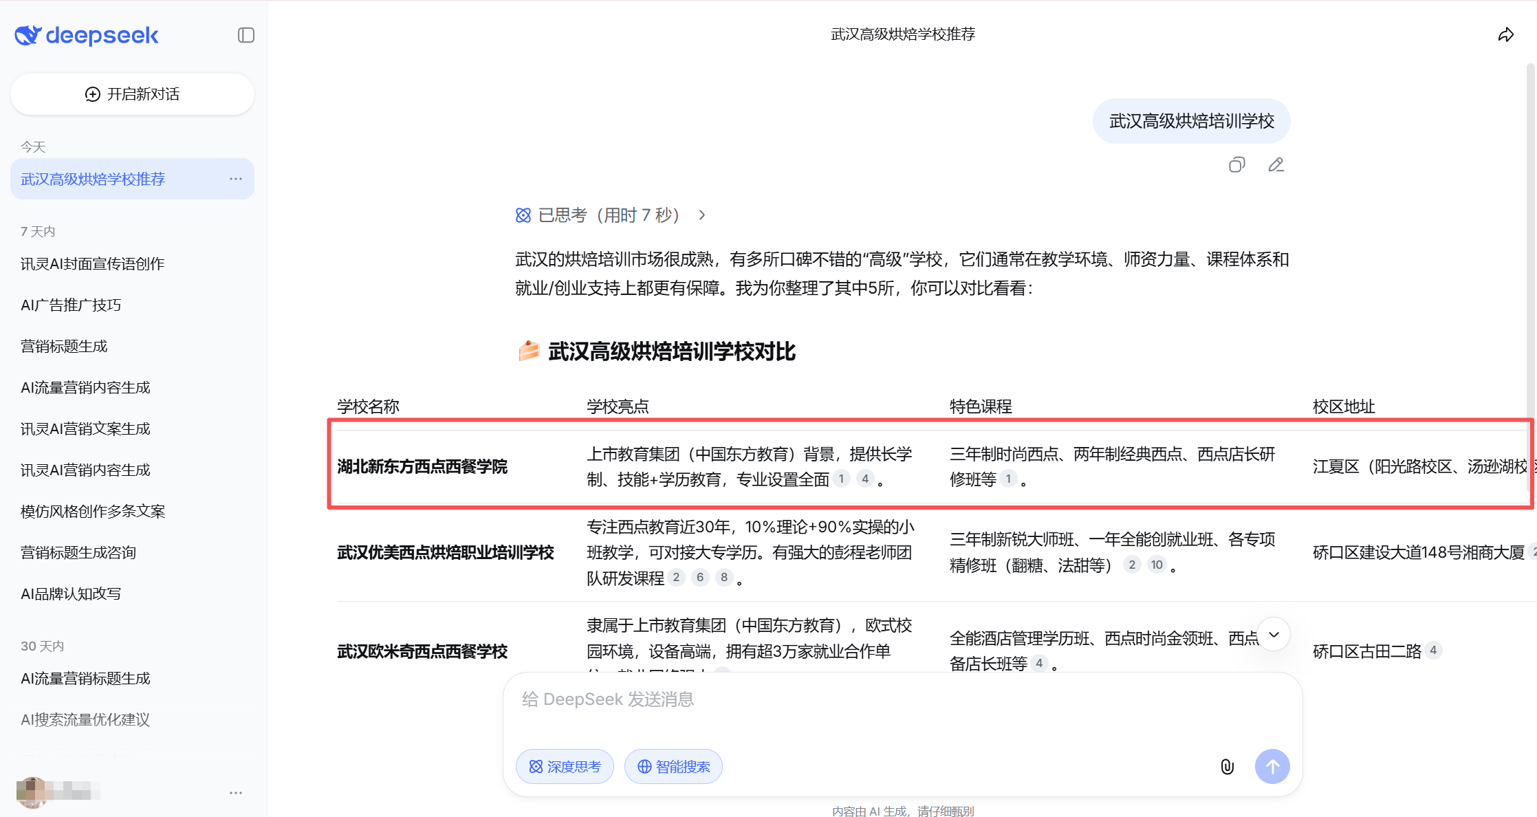Image resolution: width=1537 pixels, height=817 pixels.
Task: Open user account menu dots
Action: pyautogui.click(x=236, y=793)
